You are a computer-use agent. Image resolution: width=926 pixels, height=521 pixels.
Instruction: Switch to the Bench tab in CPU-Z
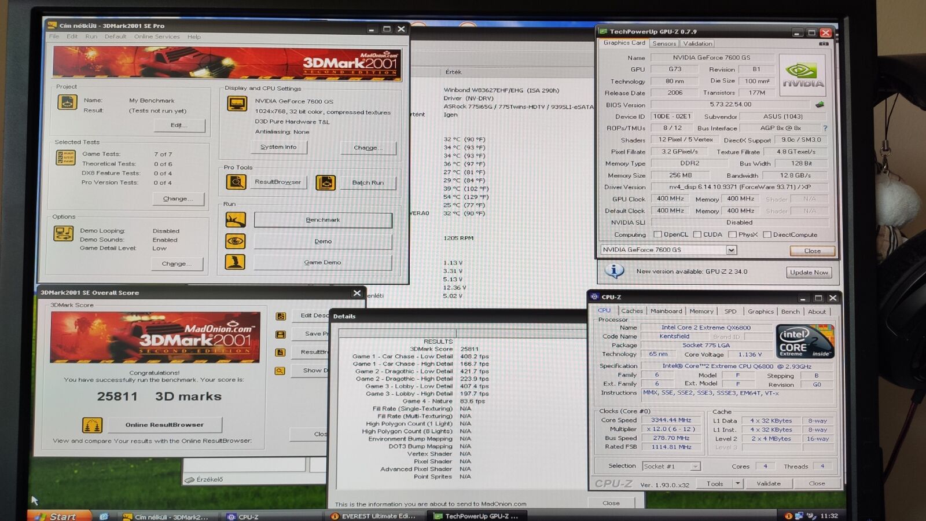pos(790,311)
